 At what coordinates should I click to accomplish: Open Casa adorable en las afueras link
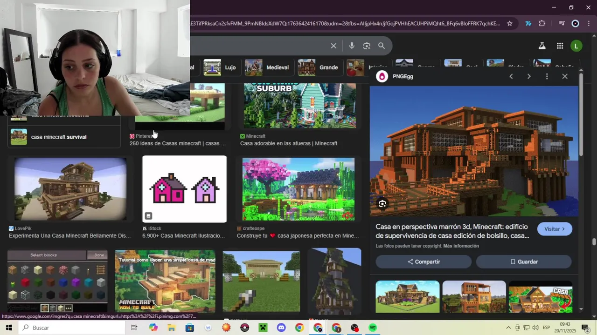coord(289,143)
